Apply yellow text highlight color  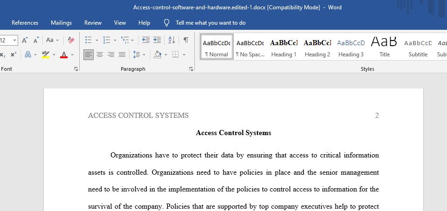[46, 54]
